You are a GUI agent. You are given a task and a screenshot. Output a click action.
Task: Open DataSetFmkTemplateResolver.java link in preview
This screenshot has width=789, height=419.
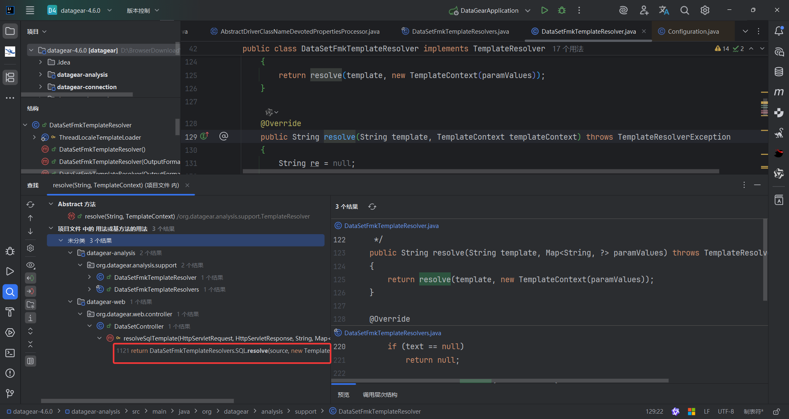[x=391, y=226]
